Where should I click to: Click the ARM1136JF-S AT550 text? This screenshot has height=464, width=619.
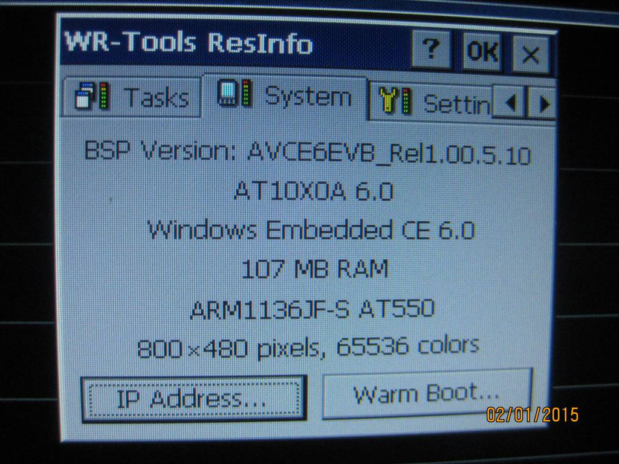(x=313, y=309)
